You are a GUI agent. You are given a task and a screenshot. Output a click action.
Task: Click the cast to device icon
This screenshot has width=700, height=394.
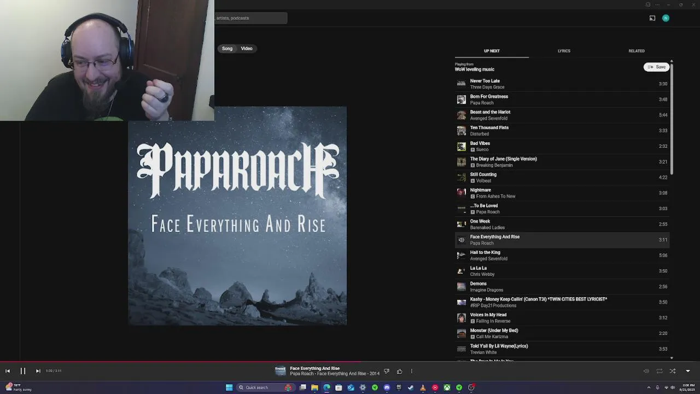pos(652,18)
